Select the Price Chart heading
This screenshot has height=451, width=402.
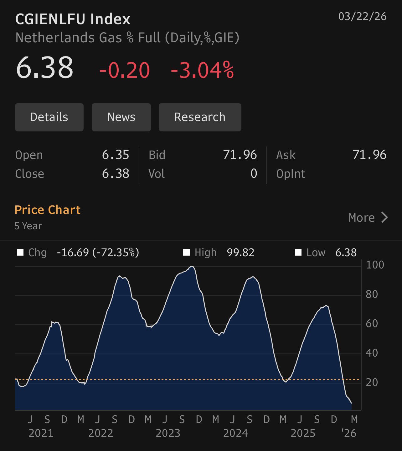point(48,210)
